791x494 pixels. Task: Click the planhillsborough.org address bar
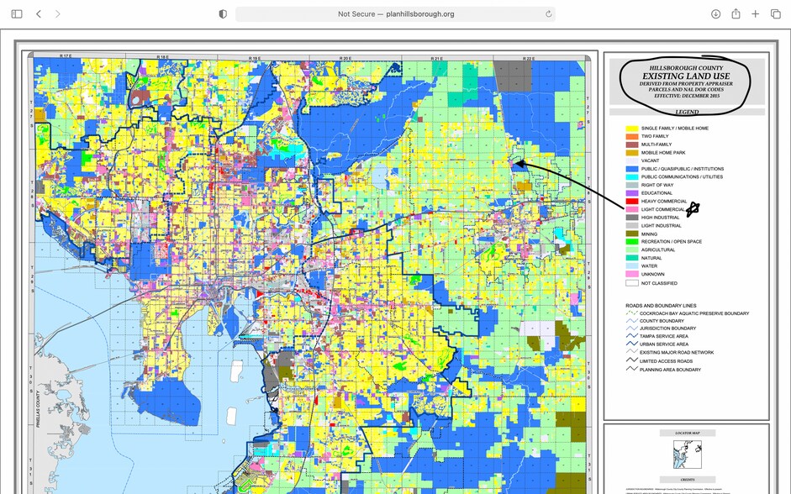tap(395, 14)
